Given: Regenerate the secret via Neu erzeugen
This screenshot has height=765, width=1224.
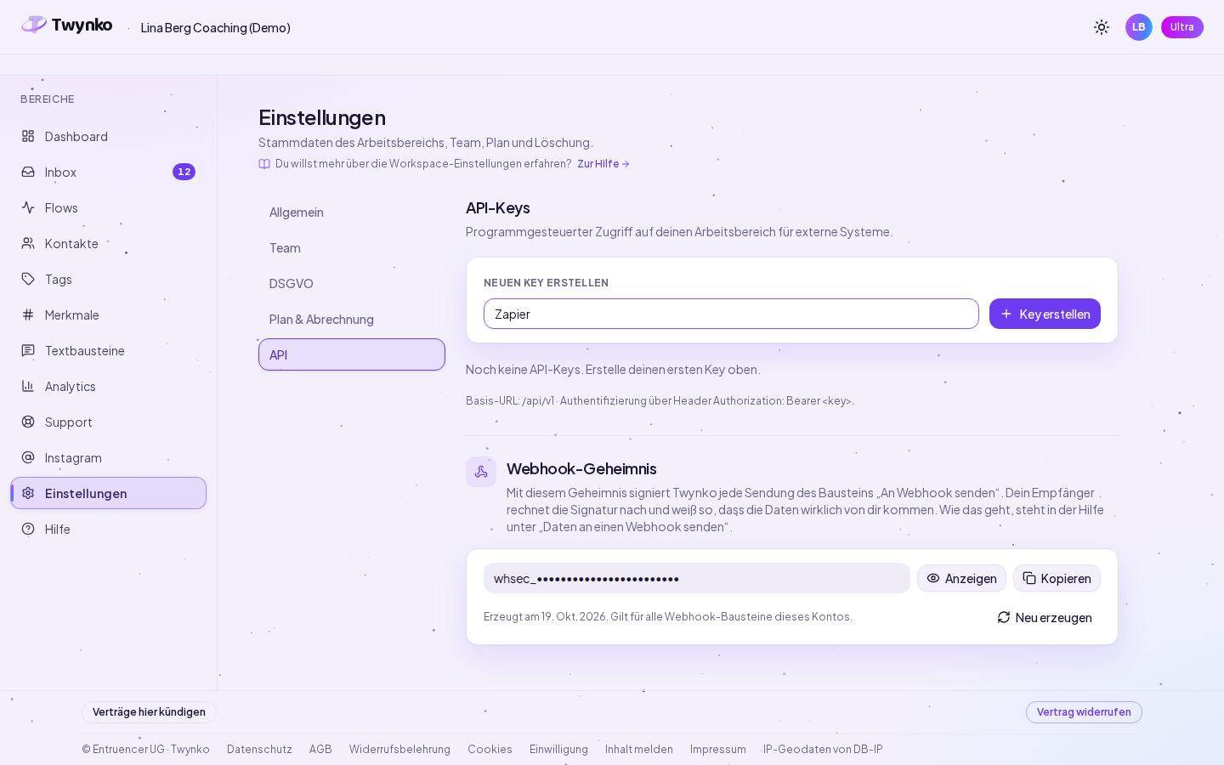Looking at the screenshot, I should (x=1045, y=617).
